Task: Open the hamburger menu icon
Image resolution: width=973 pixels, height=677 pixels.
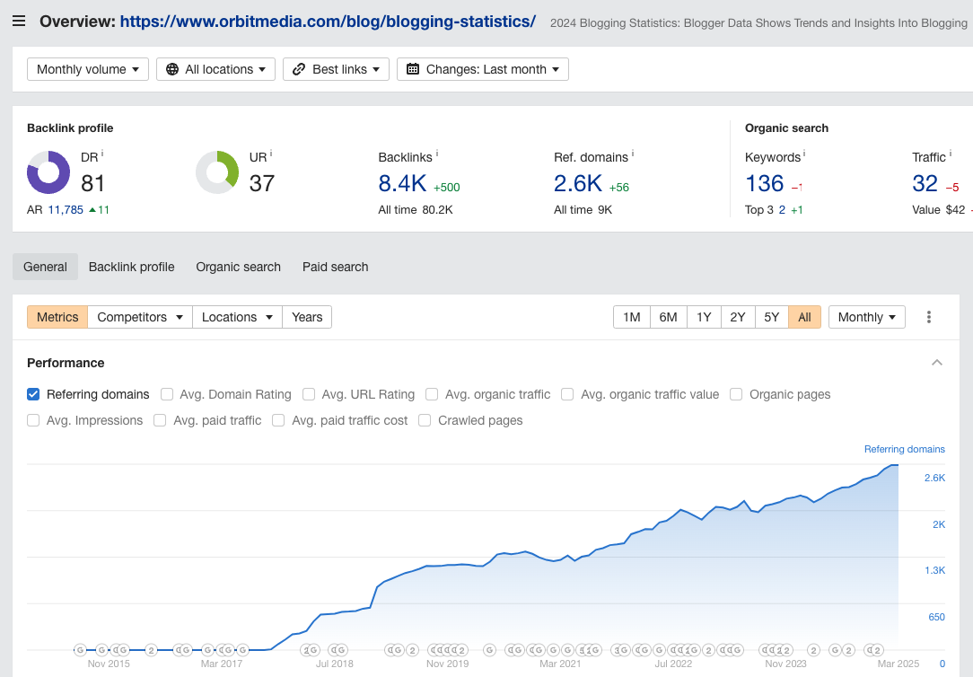Action: coord(19,21)
